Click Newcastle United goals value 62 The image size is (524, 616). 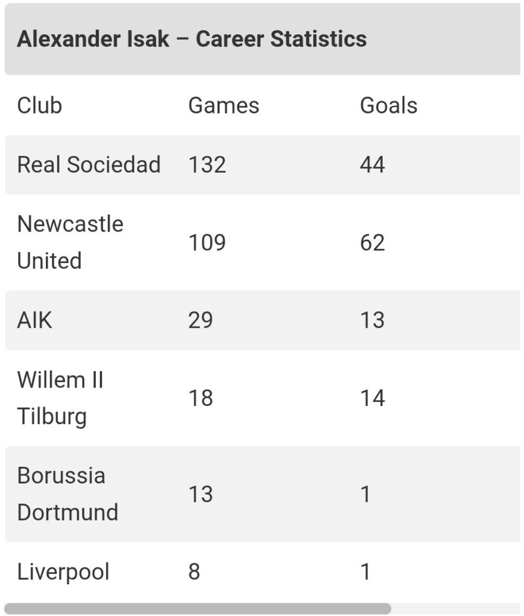tap(372, 242)
